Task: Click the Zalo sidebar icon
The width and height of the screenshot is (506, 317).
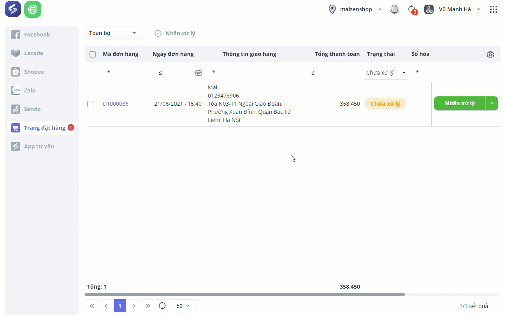Action: 16,91
